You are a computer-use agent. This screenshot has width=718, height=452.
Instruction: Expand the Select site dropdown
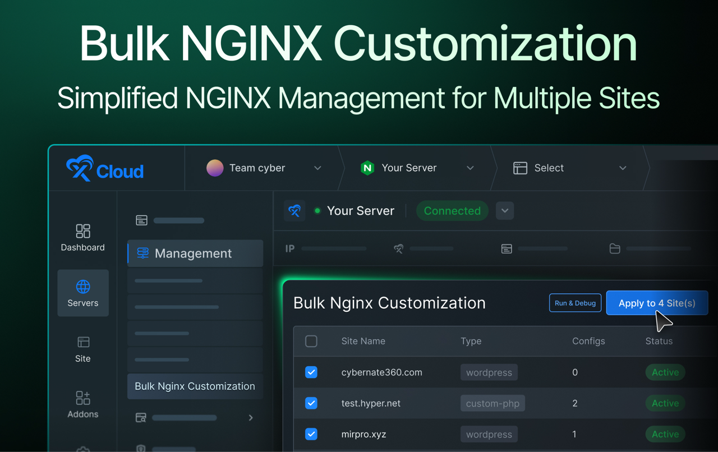(622, 168)
